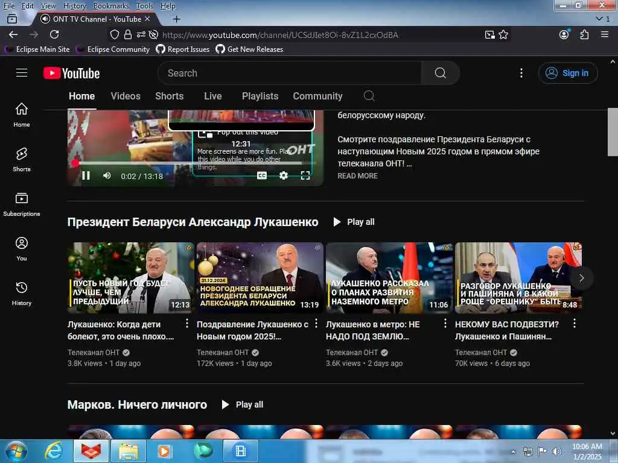Enter fullscreen on the video player
Image resolution: width=618 pixels, height=463 pixels.
click(305, 175)
